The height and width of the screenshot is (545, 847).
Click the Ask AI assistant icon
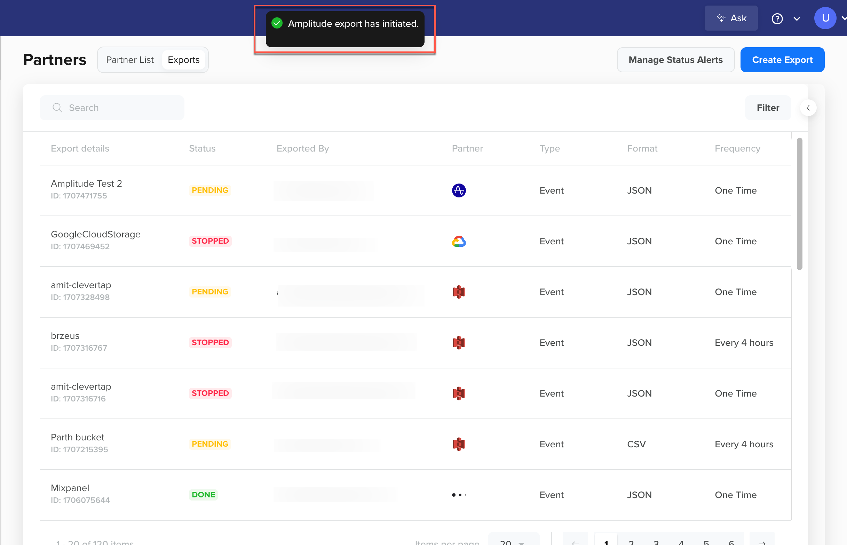point(731,17)
